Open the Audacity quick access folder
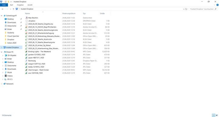The height and width of the screenshot is (117, 219). (11, 33)
